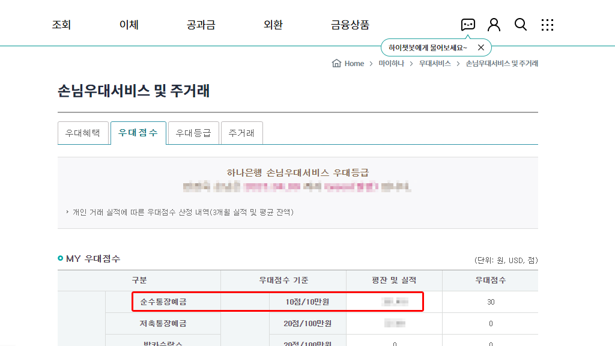Dismiss the 하이챗봇 tooltip popup
This screenshot has height=346, width=615.
(480, 47)
